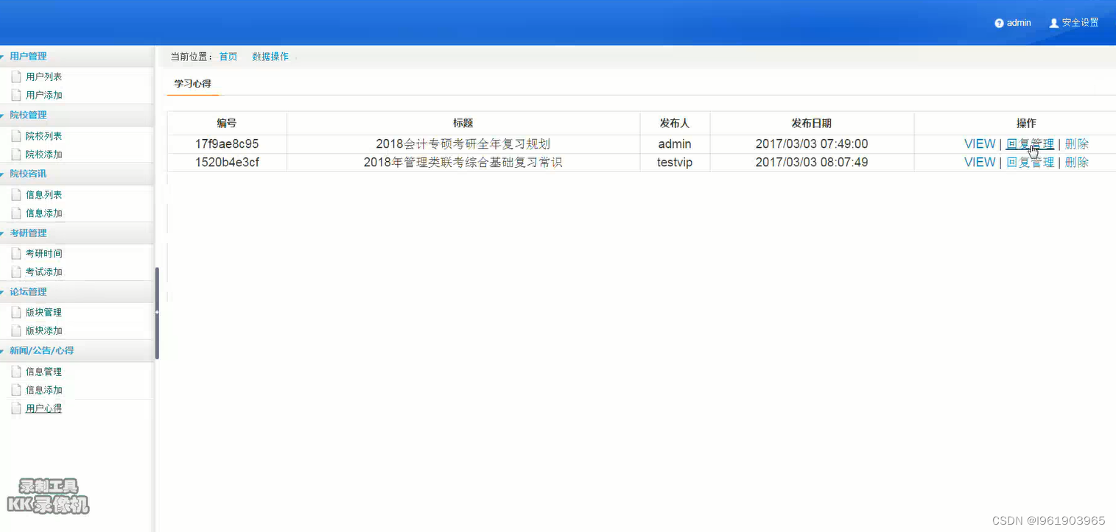Click title 2018会计专硕考研全年复习规划
The image size is (1116, 532).
[x=463, y=144]
